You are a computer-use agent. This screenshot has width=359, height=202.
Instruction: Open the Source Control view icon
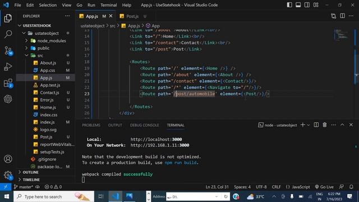(8, 50)
